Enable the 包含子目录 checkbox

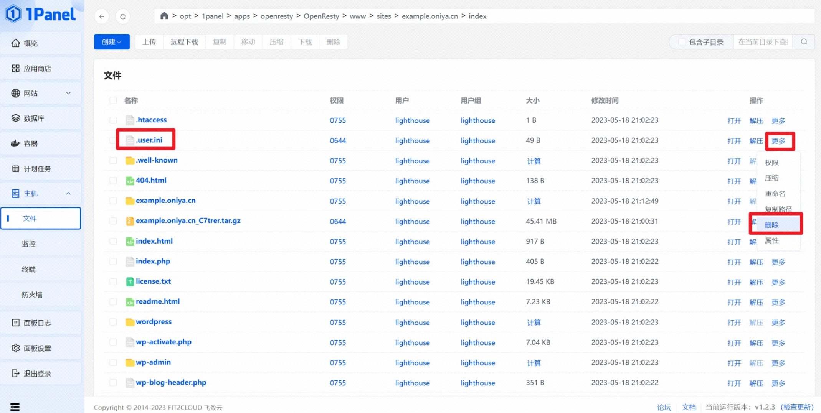coord(682,42)
